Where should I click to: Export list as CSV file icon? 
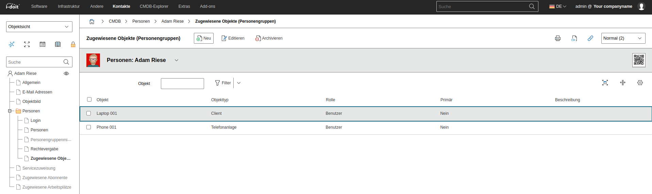tap(574, 38)
